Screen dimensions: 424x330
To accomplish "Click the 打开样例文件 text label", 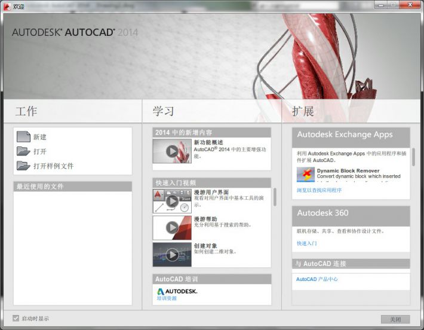I will point(53,166).
